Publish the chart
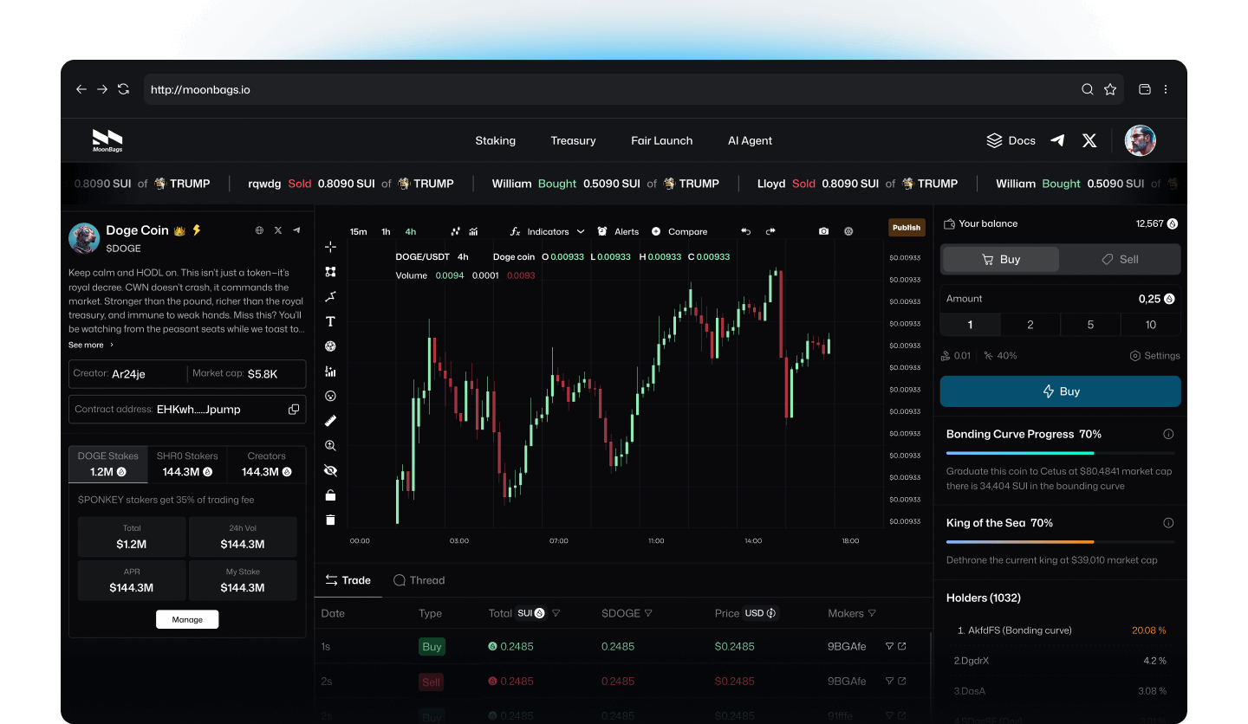 coord(907,228)
